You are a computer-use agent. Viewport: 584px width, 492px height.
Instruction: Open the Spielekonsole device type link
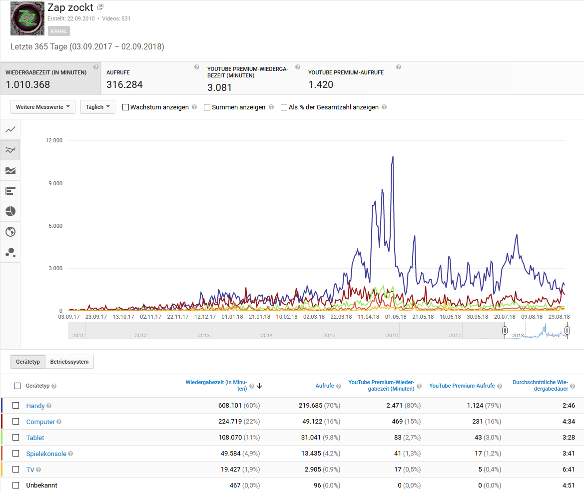tap(46, 454)
